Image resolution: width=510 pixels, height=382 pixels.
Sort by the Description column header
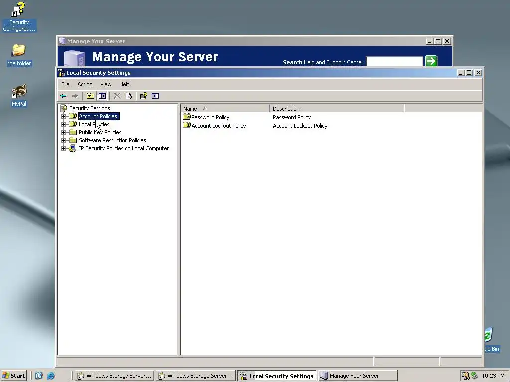(337, 109)
